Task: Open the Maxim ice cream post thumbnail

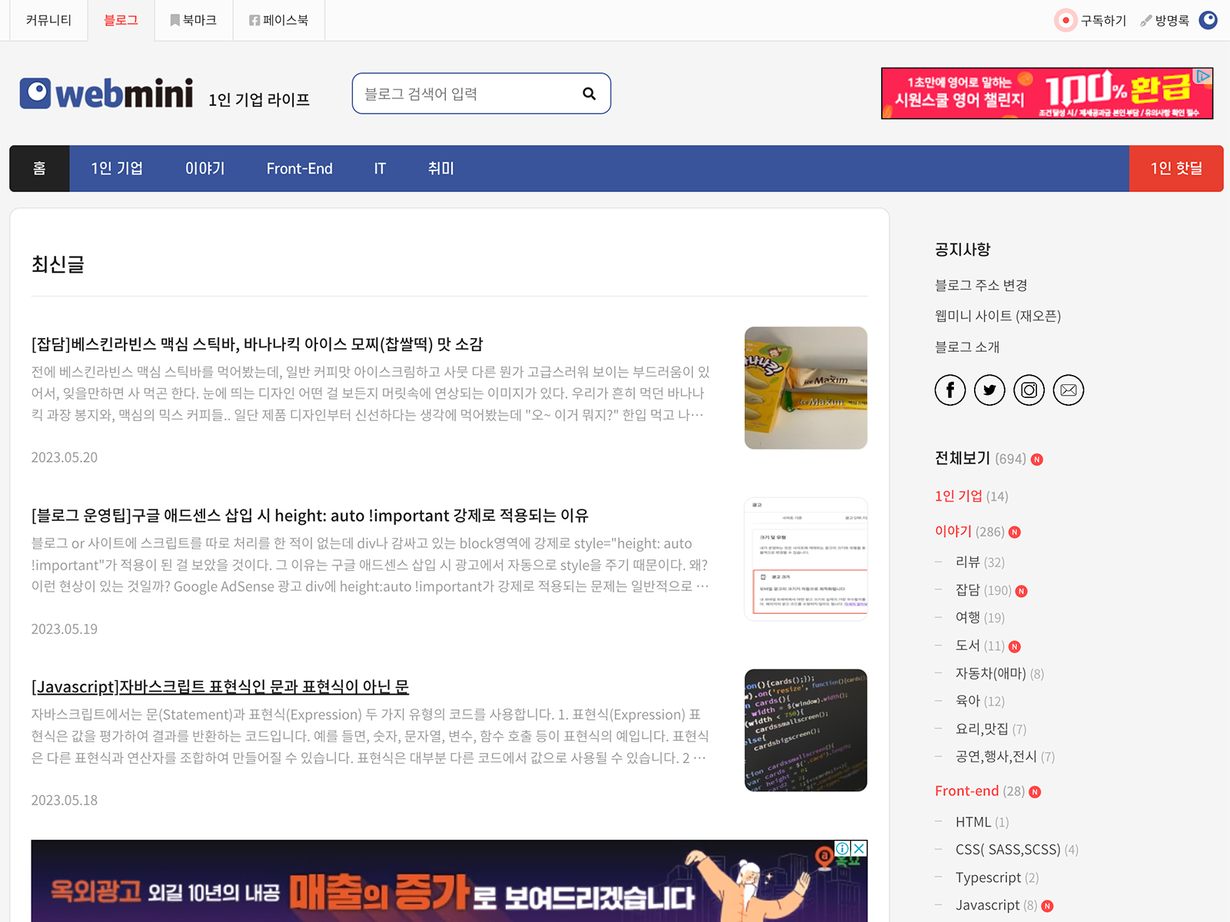Action: [806, 387]
